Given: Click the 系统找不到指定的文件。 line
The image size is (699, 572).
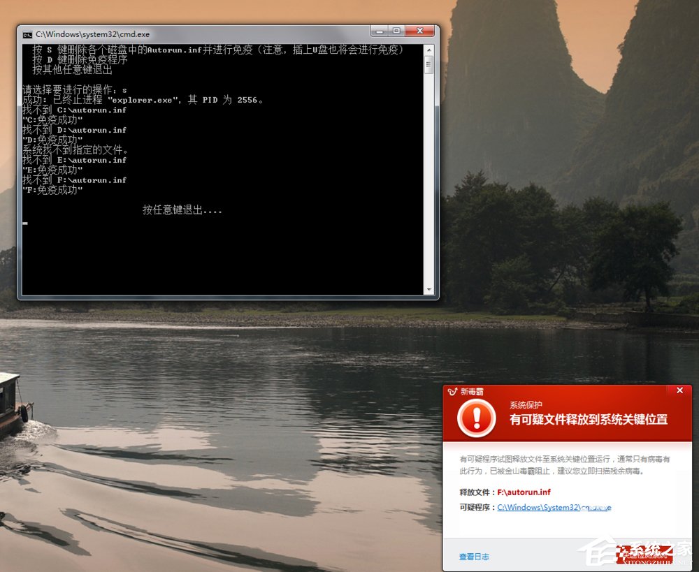Looking at the screenshot, I should pos(75,149).
